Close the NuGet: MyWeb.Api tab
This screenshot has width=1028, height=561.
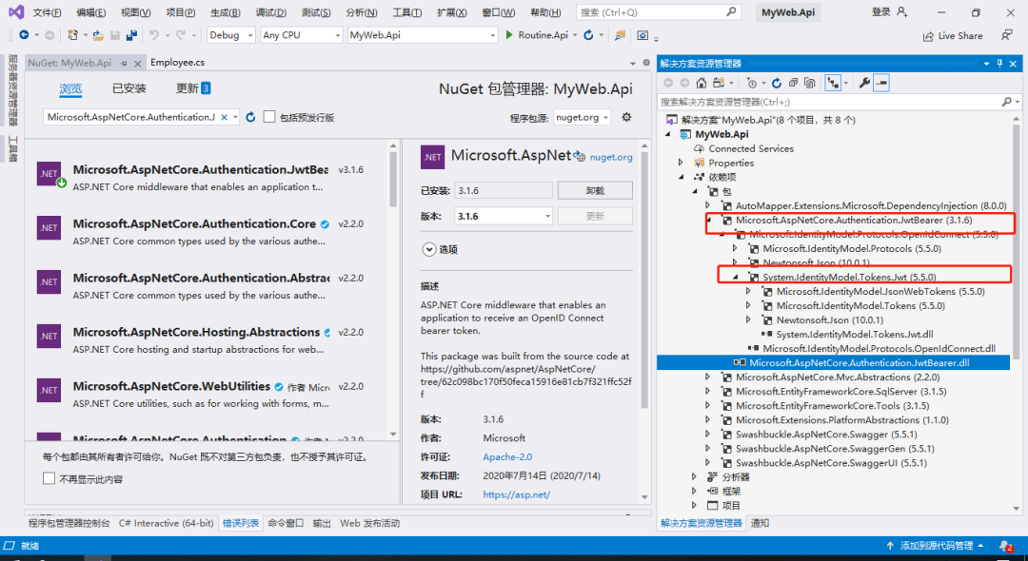138,64
